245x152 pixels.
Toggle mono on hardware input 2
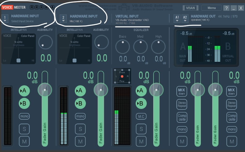click(x=80, y=116)
